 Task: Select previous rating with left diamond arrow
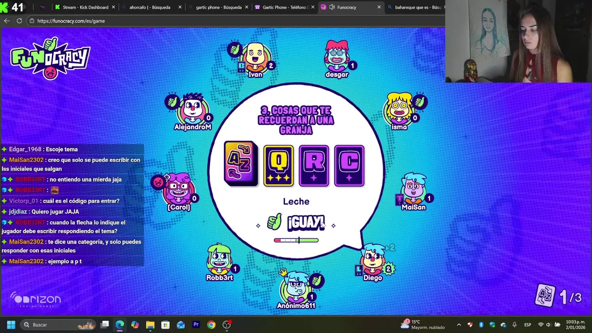(x=258, y=226)
